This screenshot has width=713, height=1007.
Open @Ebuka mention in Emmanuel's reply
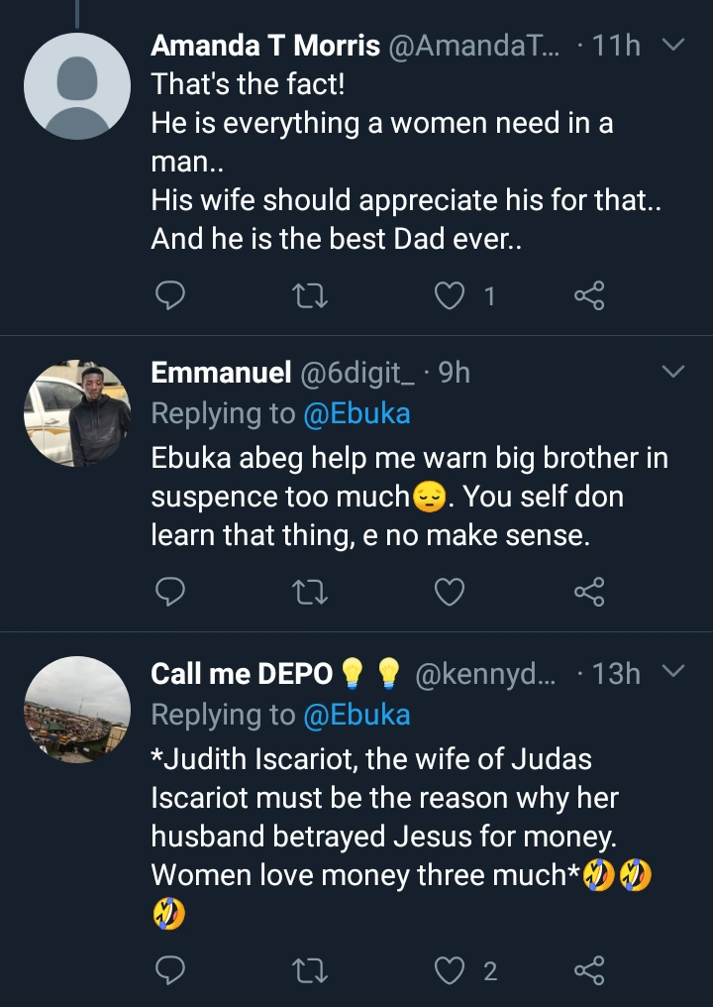[x=356, y=413]
